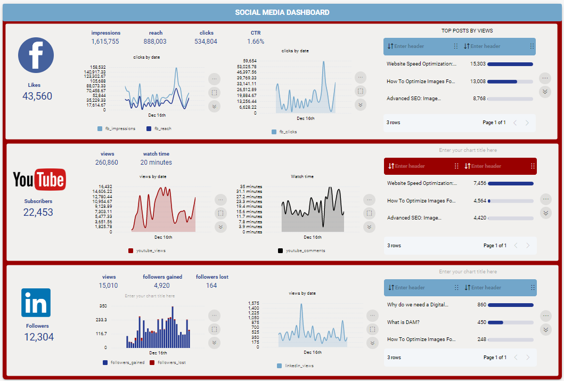564x381 pixels.
Task: Open more options for the LinkedIn posts table
Action: click(x=546, y=316)
